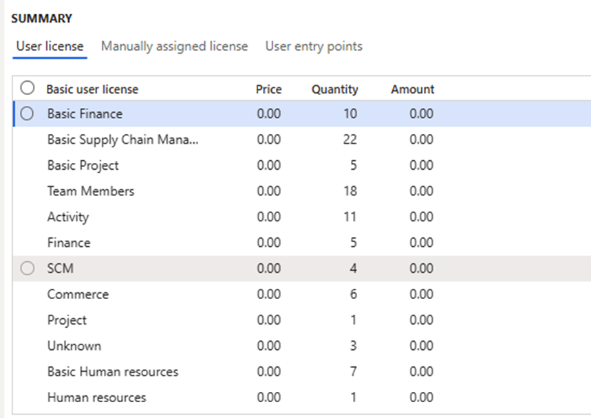Switch to the Manually assigned license tab
Viewport: 591px width, 418px height.
click(175, 46)
